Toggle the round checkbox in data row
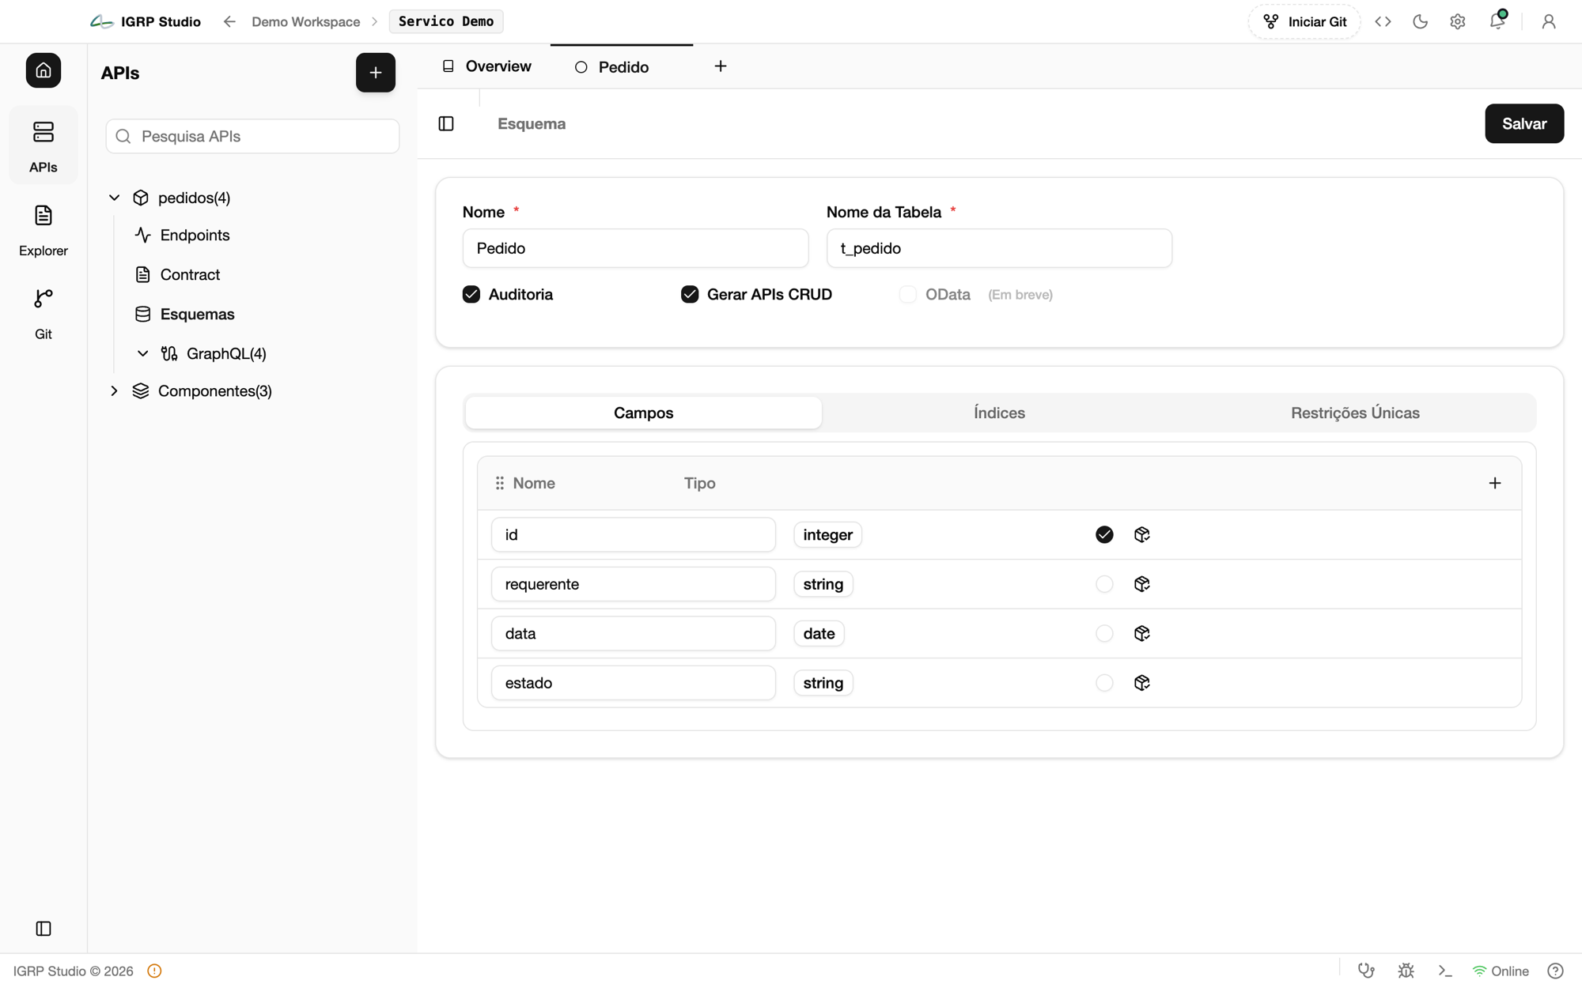Image resolution: width=1582 pixels, height=988 pixels. click(1104, 634)
